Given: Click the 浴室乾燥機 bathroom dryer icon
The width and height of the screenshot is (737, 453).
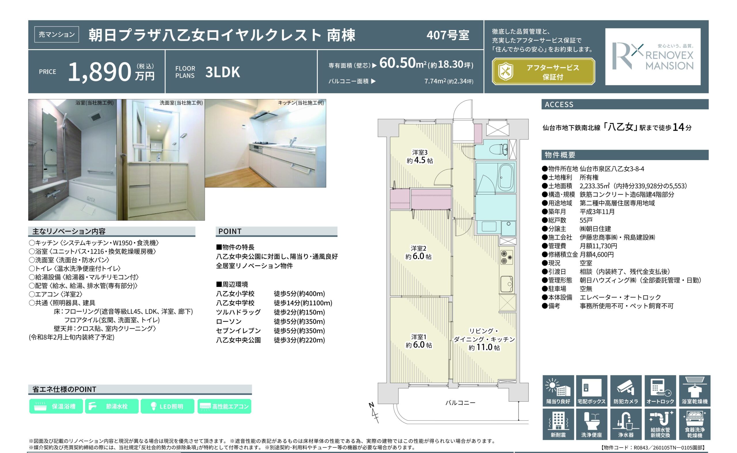Looking at the screenshot, I should [694, 391].
